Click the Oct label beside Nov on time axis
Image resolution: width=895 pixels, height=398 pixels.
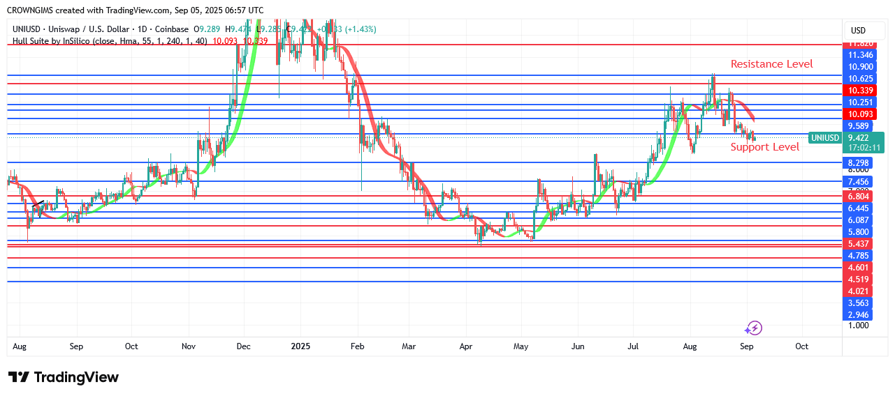131,346
